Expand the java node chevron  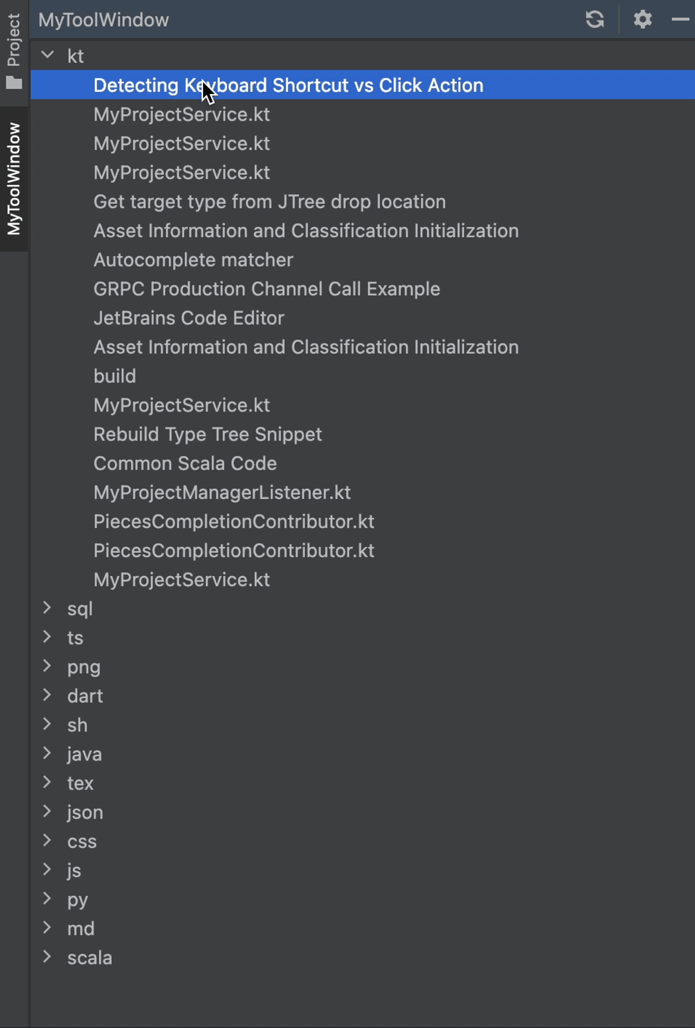(x=47, y=753)
